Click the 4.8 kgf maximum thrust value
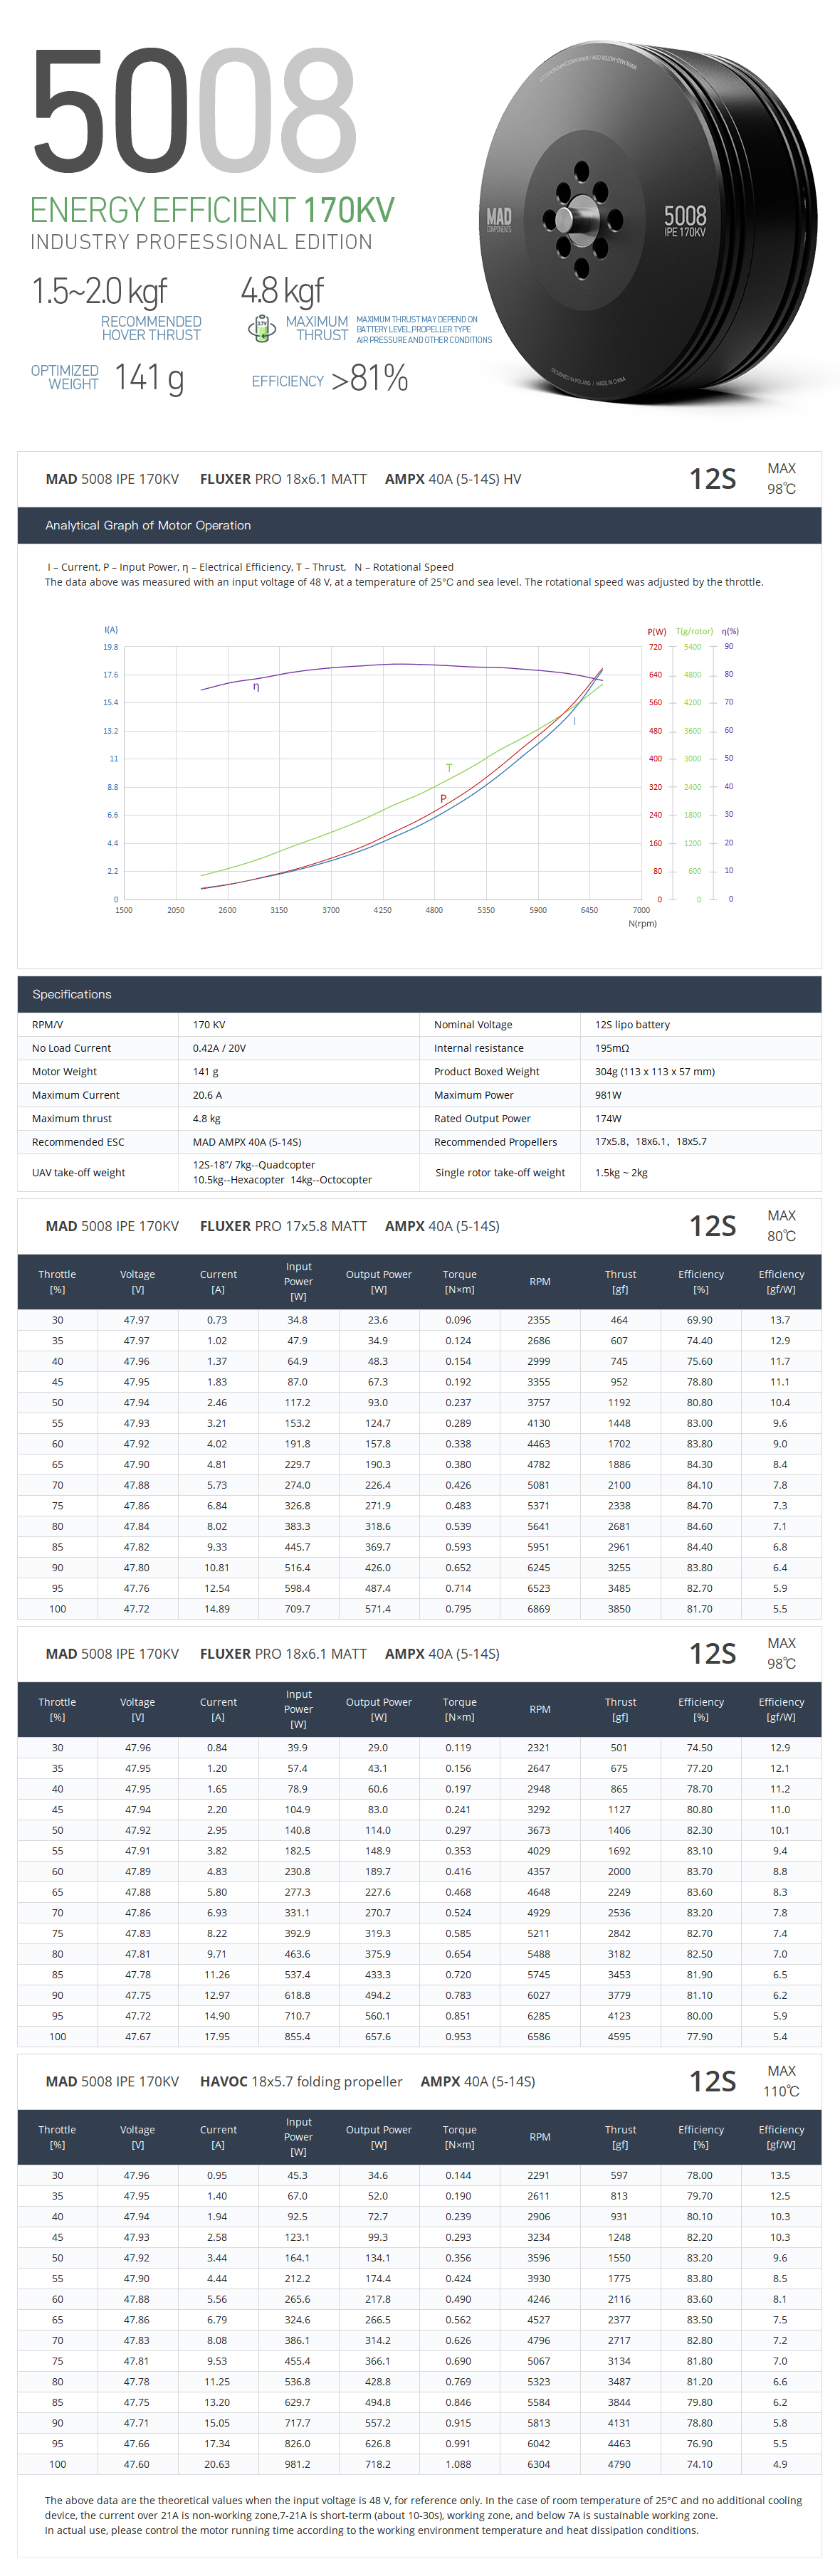The width and height of the screenshot is (840, 2576). click(282, 291)
